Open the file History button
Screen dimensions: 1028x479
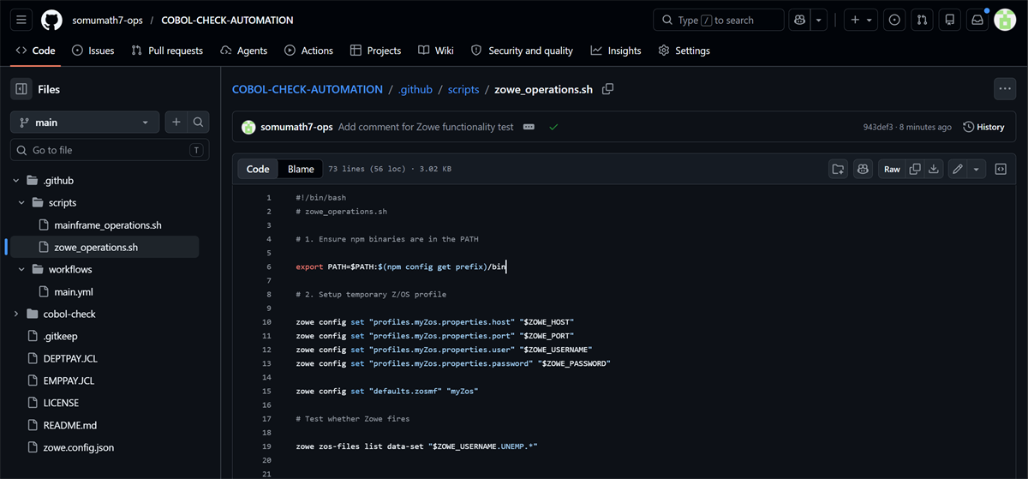(x=983, y=127)
